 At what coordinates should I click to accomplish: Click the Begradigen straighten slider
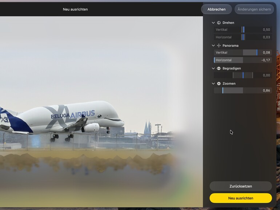point(243,75)
